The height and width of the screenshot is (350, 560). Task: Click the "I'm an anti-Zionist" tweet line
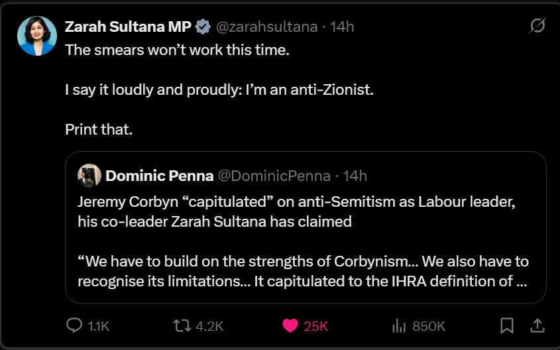pyautogui.click(x=219, y=89)
